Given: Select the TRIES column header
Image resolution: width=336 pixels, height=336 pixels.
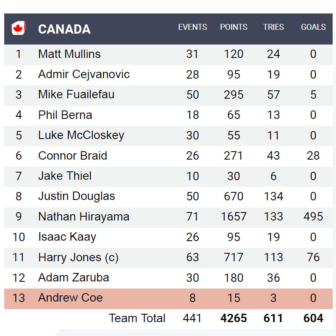Looking at the screenshot, I should tap(273, 27).
